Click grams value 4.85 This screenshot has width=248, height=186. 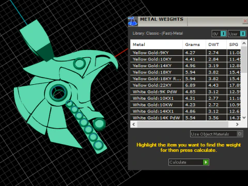(190, 92)
